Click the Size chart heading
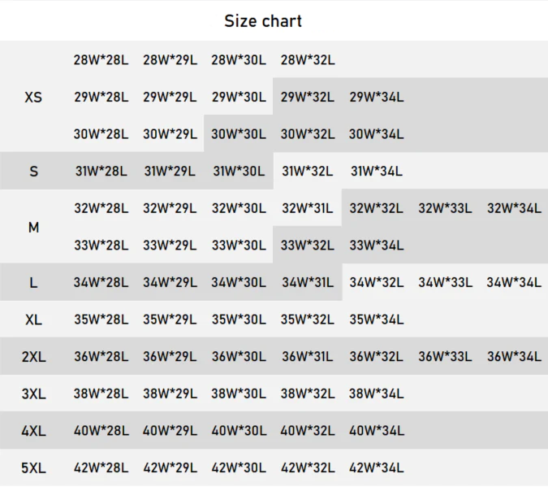 point(263,21)
